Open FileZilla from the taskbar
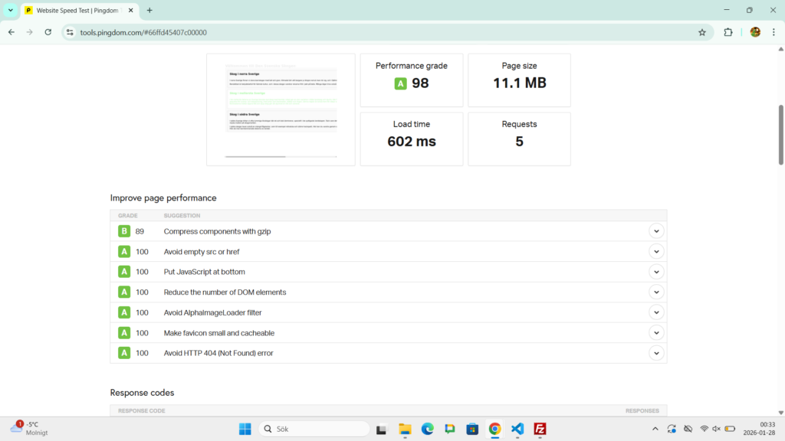 (540, 429)
